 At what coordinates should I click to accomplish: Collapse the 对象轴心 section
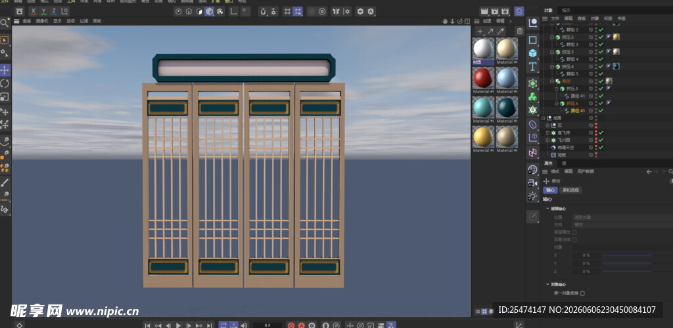point(547,284)
